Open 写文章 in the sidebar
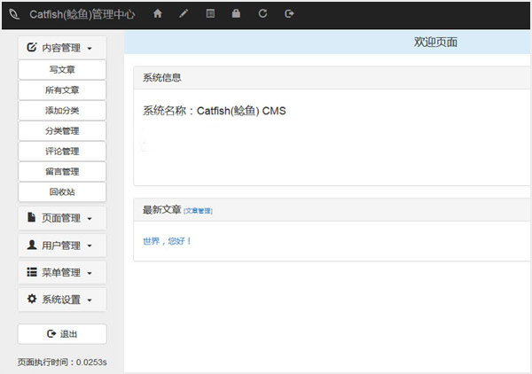This screenshot has width=532, height=374. pyautogui.click(x=62, y=70)
